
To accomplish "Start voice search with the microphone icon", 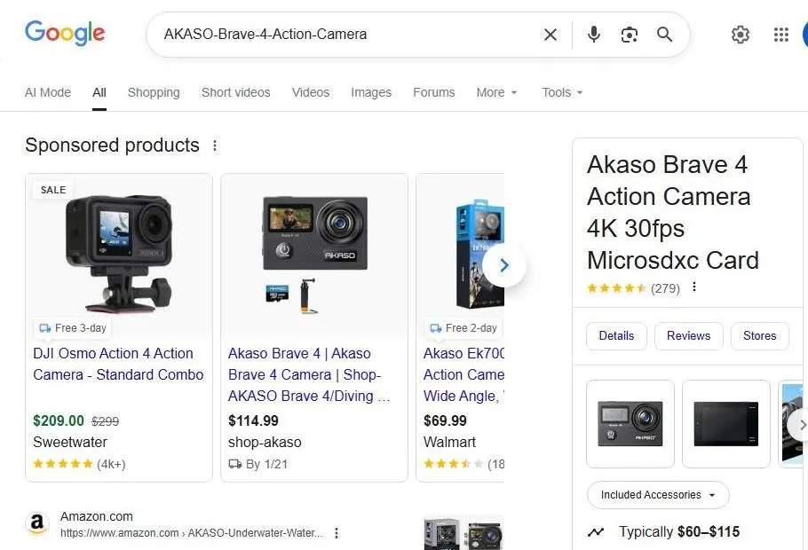I will [x=594, y=35].
